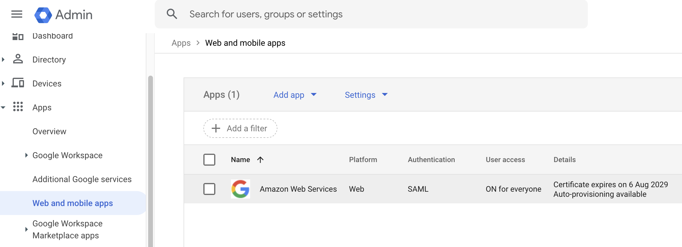Expand Google Workspace Marketplace apps arrow

pyautogui.click(x=26, y=229)
